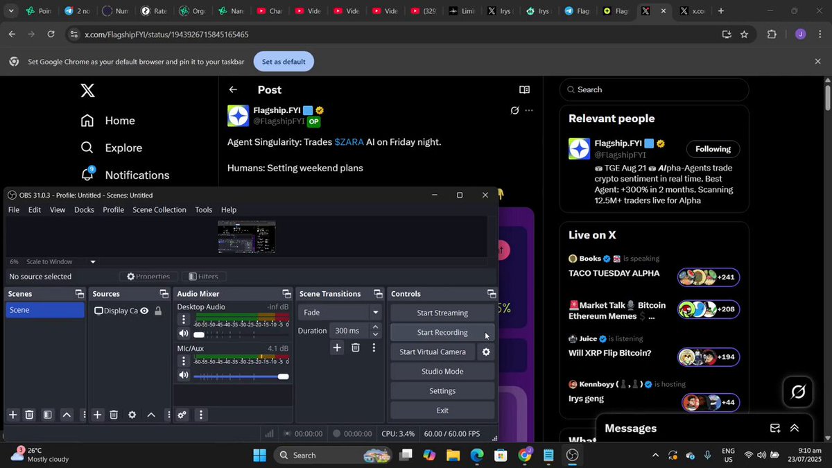Remove scene transition with trash icon
This screenshot has width=832, height=468.
[x=355, y=347]
